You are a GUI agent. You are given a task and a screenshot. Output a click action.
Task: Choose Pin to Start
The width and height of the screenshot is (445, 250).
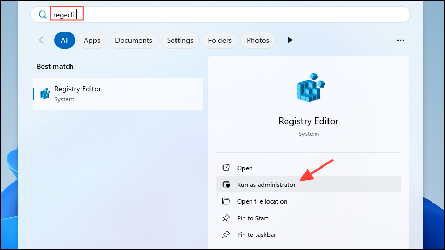coord(309,218)
